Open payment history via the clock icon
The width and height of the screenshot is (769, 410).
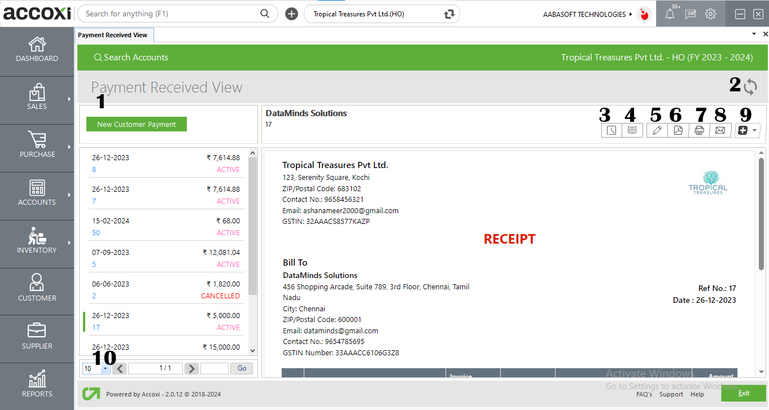click(611, 130)
